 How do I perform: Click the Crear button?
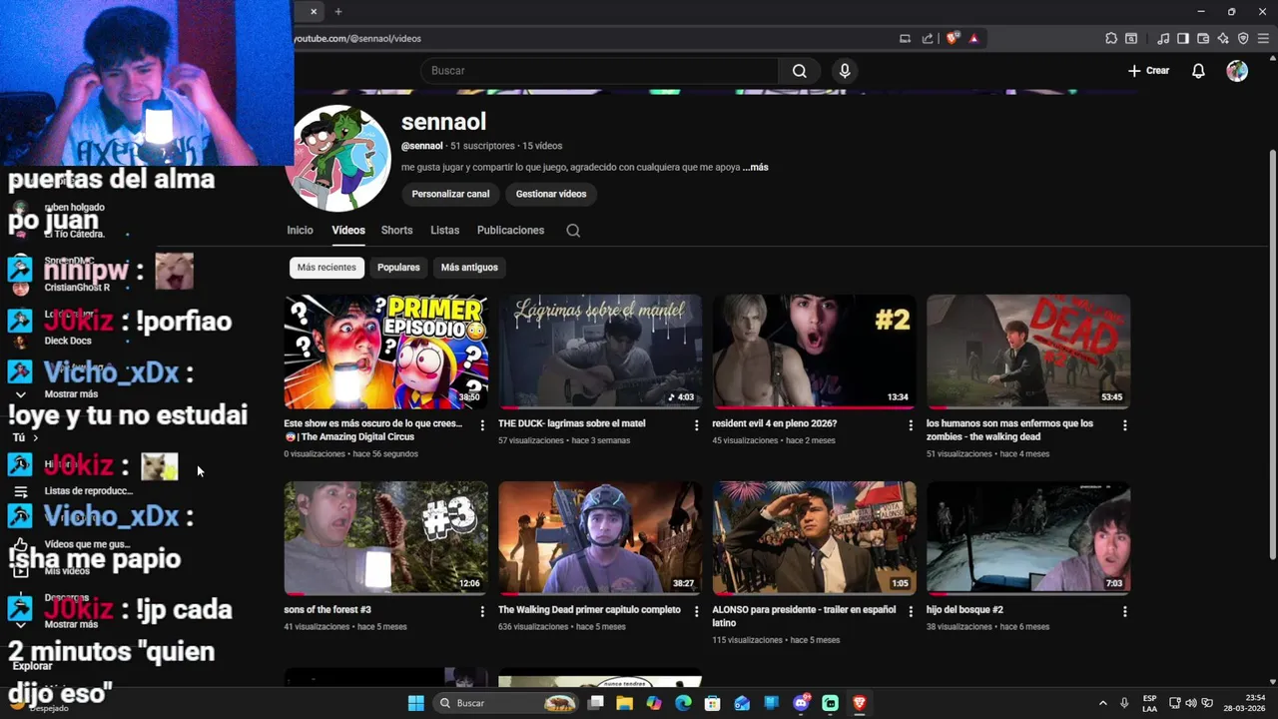coord(1148,71)
